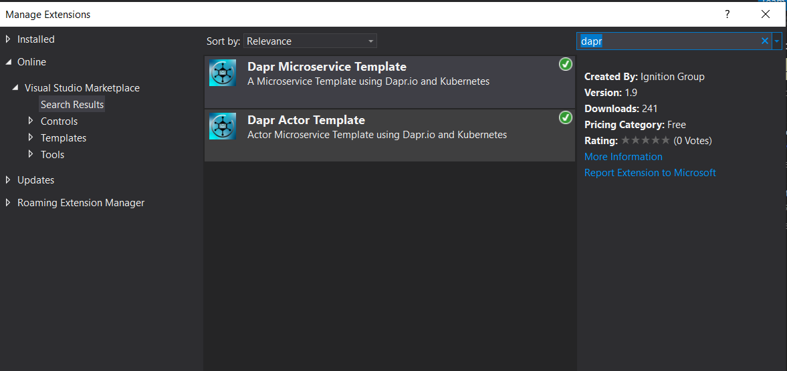
Task: Expand the Tools node arrow
Action: [x=31, y=153]
